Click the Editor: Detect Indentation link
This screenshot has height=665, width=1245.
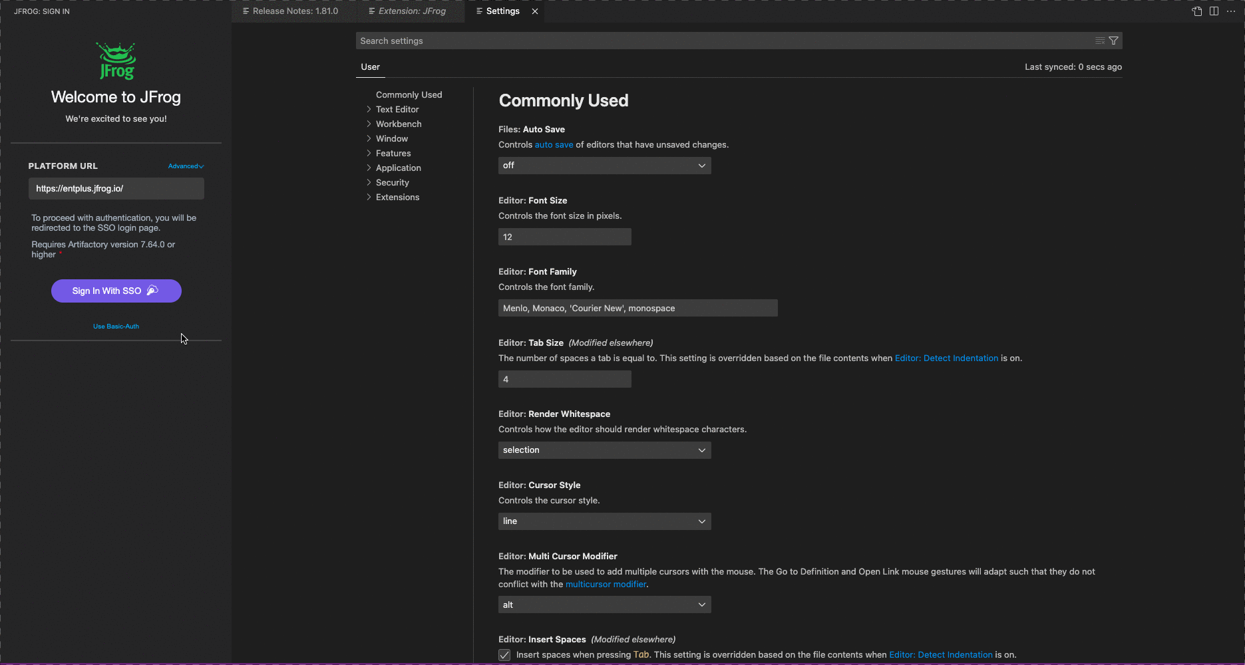point(946,358)
